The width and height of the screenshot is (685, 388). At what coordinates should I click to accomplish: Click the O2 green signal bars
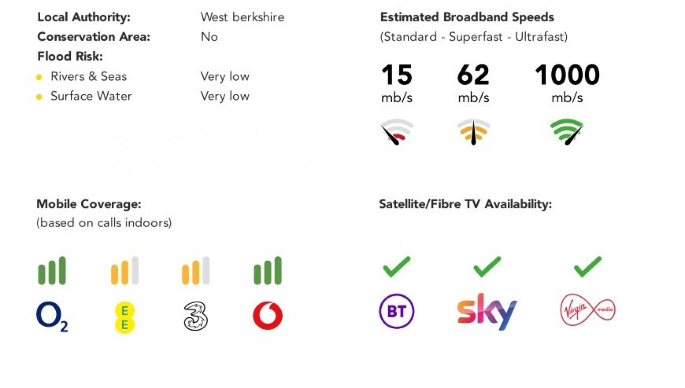(52, 271)
